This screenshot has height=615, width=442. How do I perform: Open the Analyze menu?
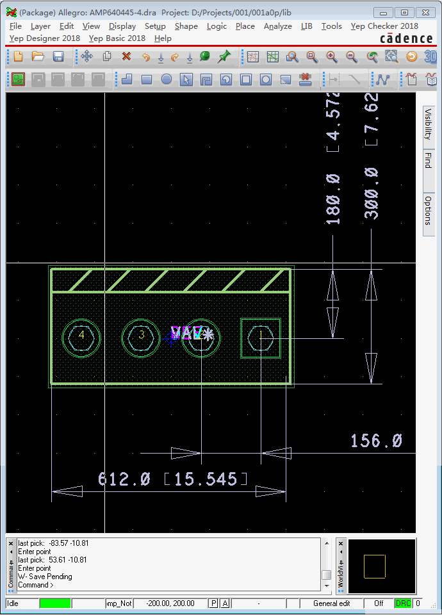click(277, 26)
